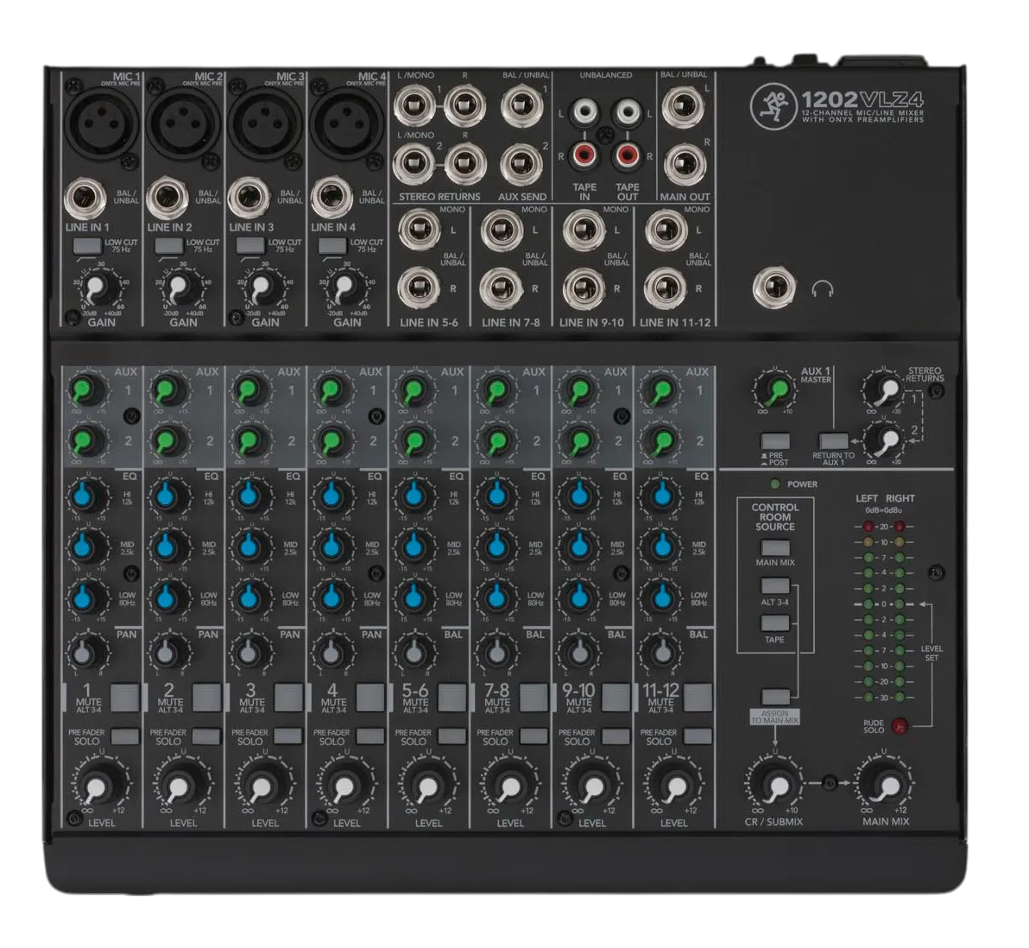
Task: Toggle the Aux 1 Pre/Post switch
Action: coord(775,441)
